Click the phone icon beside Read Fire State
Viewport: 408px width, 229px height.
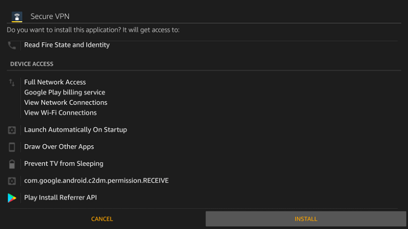(x=12, y=45)
